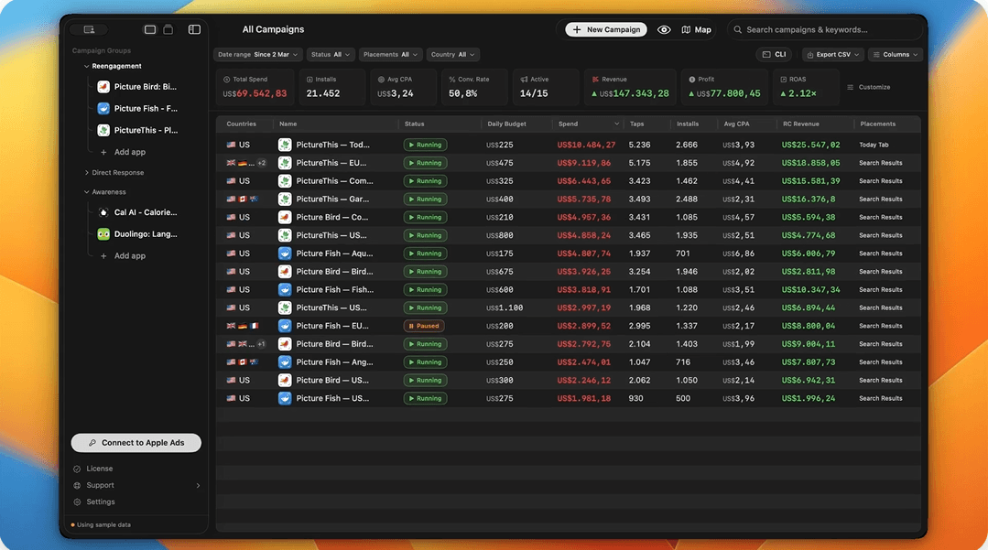Click Add app under Awareness
Image resolution: width=988 pixels, height=550 pixels.
tap(123, 256)
